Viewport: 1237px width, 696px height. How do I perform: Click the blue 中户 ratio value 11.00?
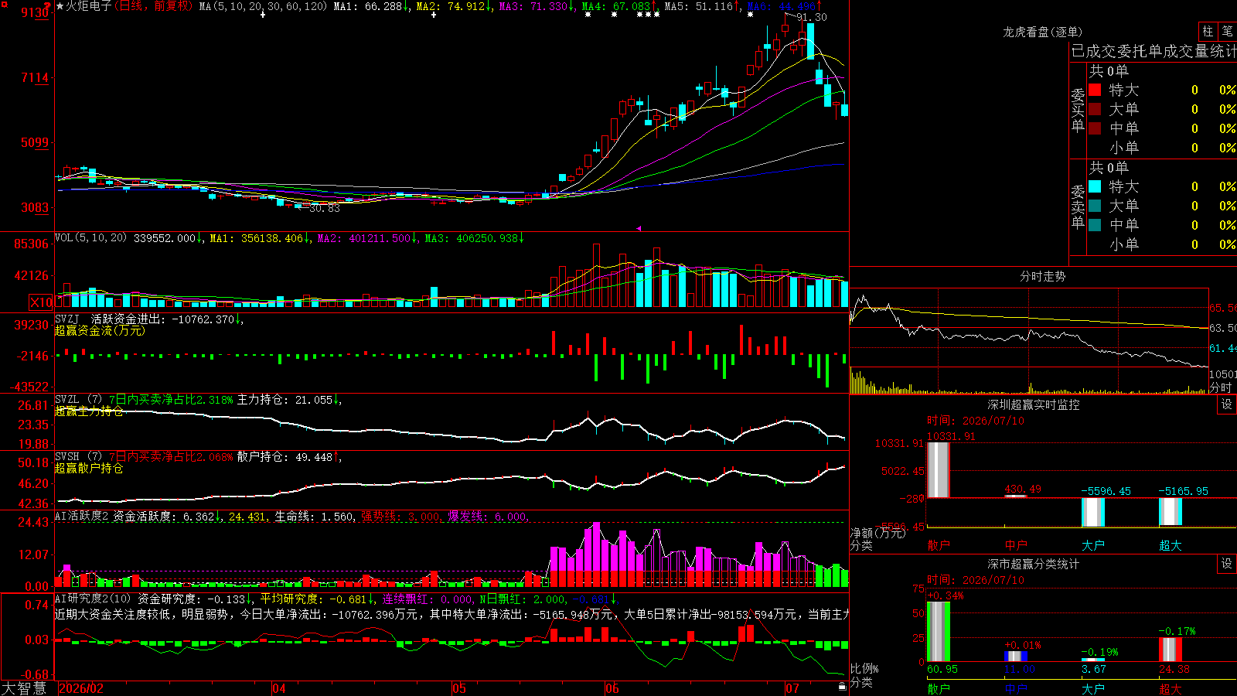click(1020, 669)
